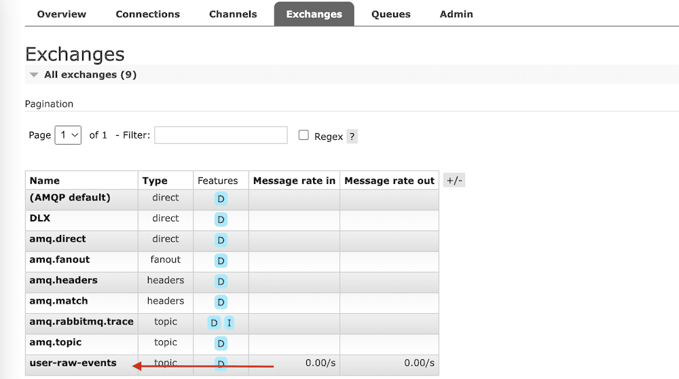679x379 pixels.
Task: Click the D badge on amq.headers row
Action: [x=221, y=282]
